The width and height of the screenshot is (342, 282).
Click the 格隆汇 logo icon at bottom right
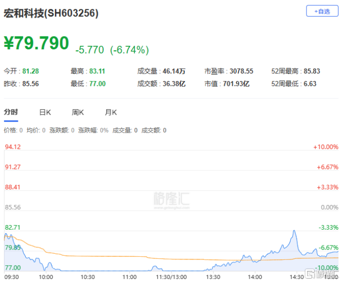coord(310,274)
